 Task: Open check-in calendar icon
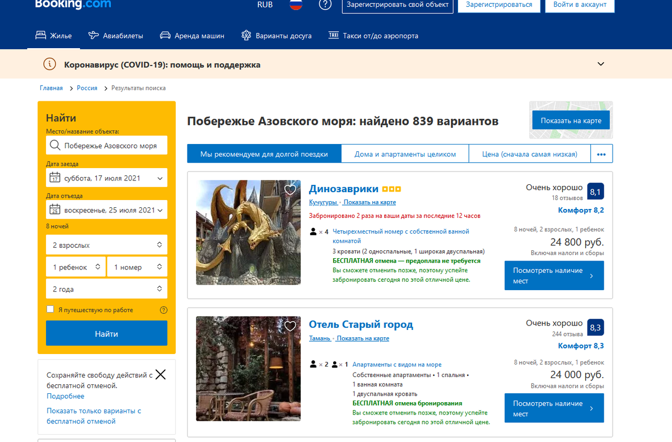tap(55, 178)
